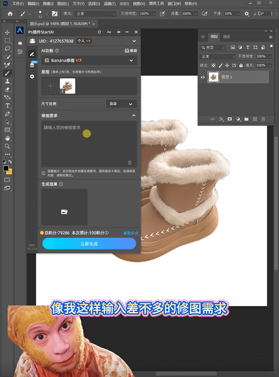Select the Rectangular Marquee tool
279x377 pixels.
7,41
